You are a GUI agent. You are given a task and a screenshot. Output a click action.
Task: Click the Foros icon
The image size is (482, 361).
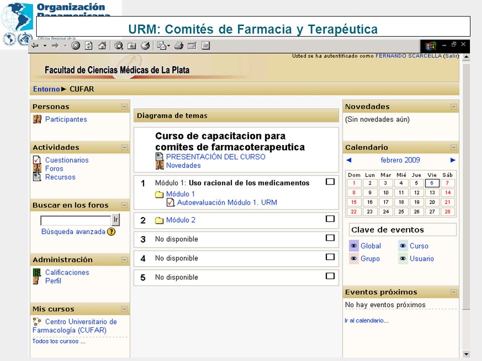(37, 168)
